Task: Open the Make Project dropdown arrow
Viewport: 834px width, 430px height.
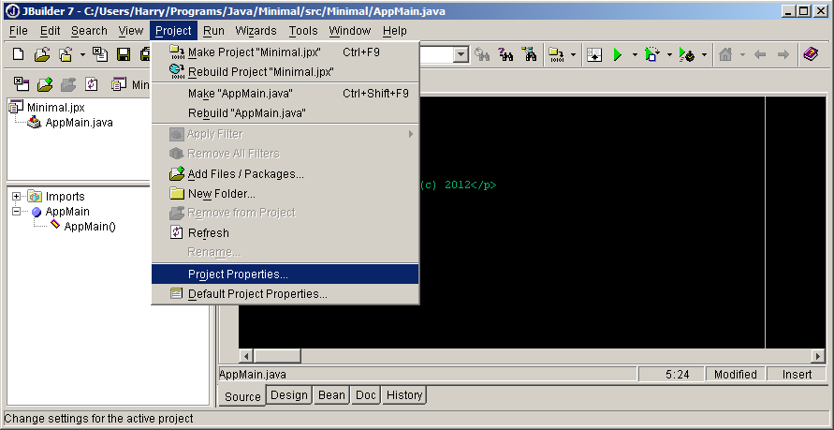Action: 573,54
